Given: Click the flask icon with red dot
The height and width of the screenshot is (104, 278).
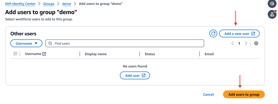Looking at the screenshot, I should click(272, 15).
